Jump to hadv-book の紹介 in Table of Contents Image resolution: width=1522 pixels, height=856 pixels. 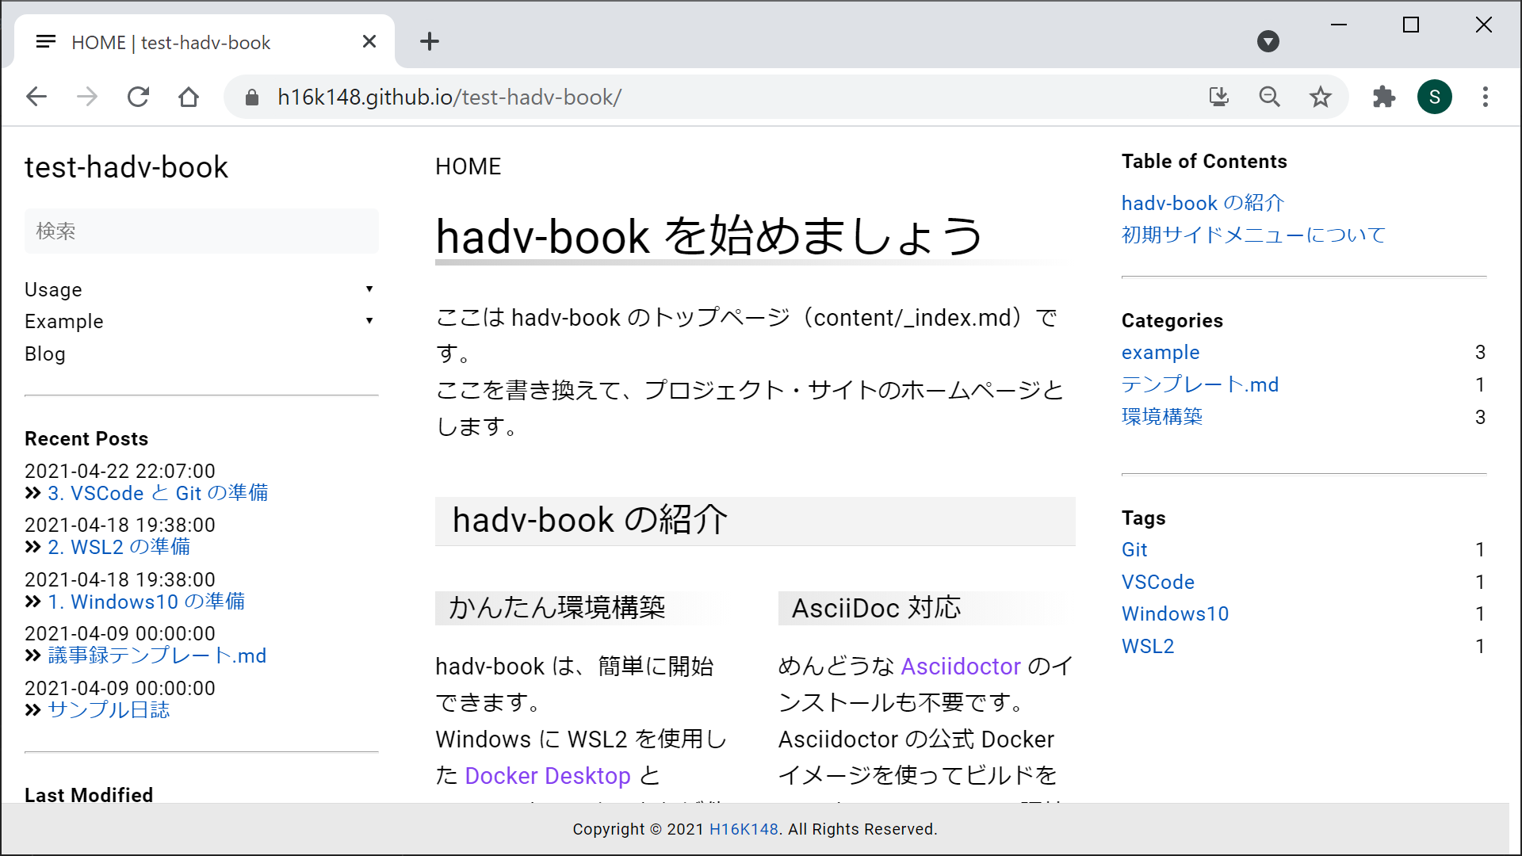click(x=1203, y=203)
